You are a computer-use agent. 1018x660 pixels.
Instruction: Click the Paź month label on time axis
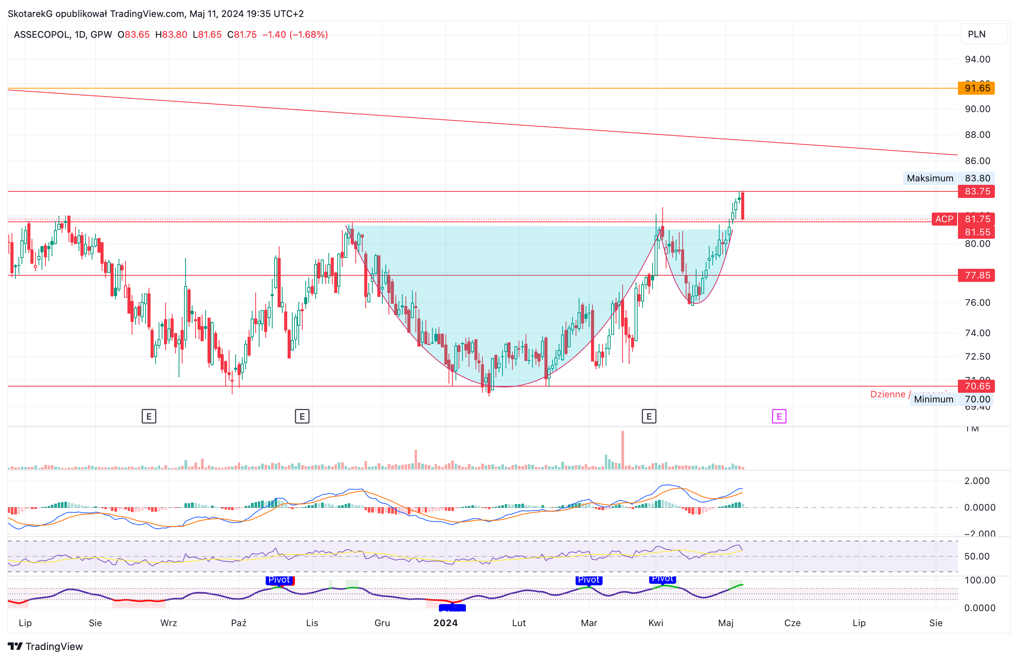click(239, 623)
